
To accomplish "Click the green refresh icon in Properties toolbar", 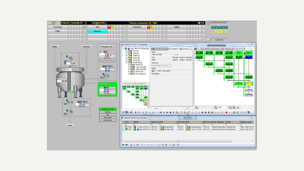I will point(238,112).
